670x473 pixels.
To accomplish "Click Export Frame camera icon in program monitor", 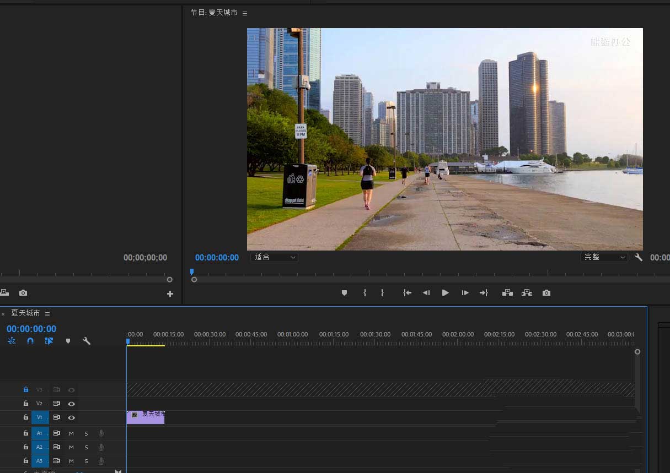I will coord(546,293).
